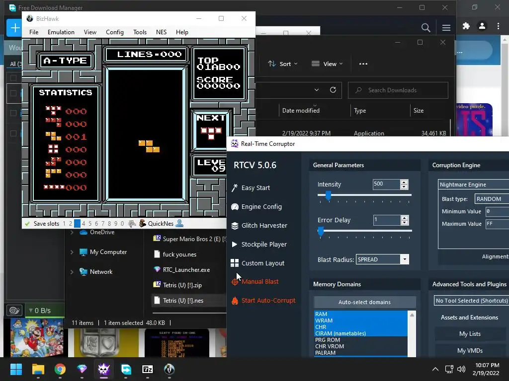This screenshot has width=509, height=381.
Task: Open the View menu in BizHawk
Action: (x=90, y=32)
